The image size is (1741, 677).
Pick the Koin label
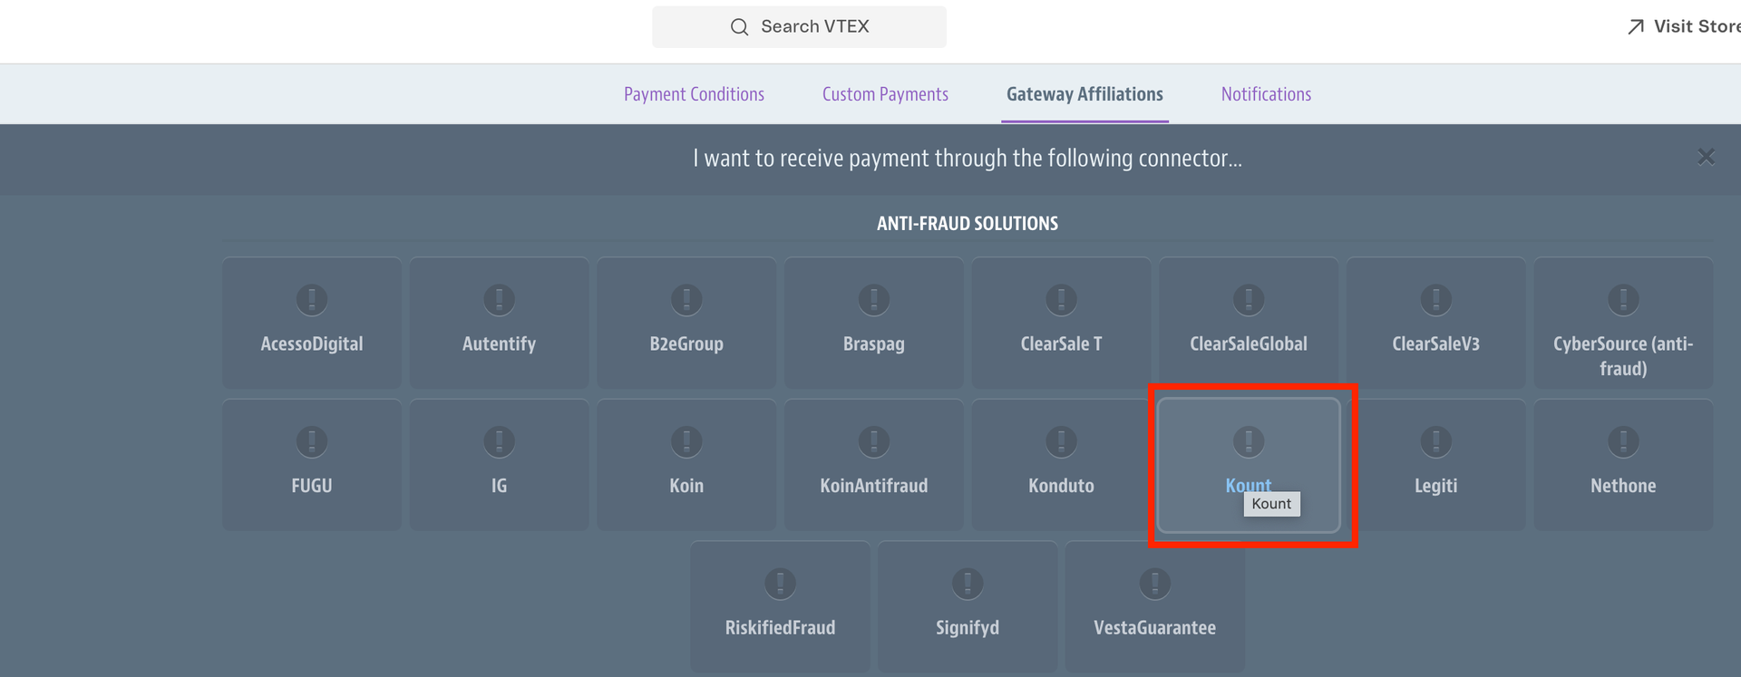(686, 486)
